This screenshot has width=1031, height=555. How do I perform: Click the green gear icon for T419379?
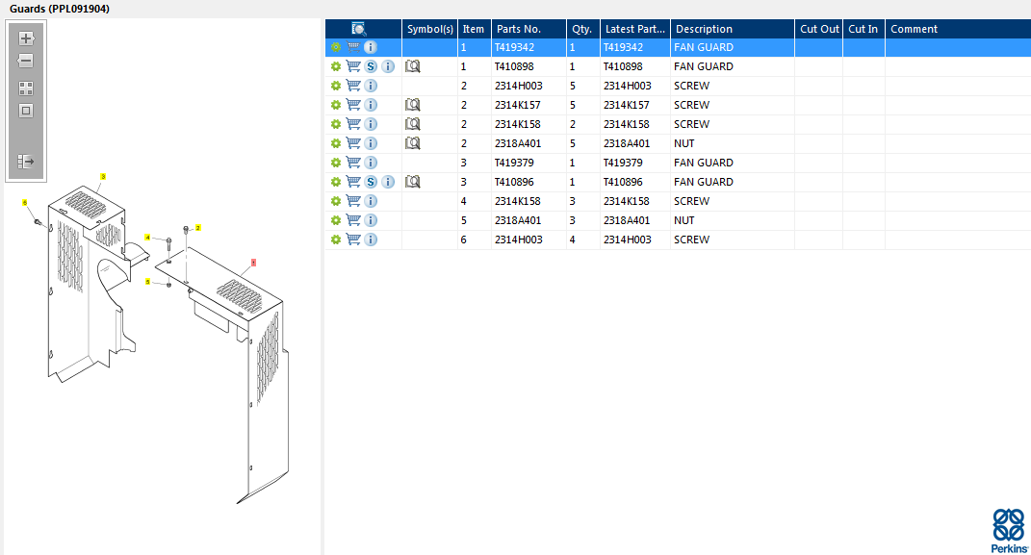(335, 163)
